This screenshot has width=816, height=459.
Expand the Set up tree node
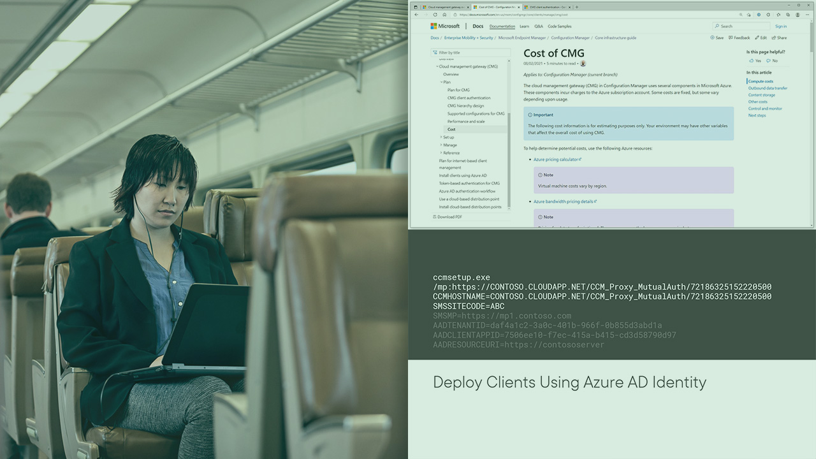pos(441,137)
